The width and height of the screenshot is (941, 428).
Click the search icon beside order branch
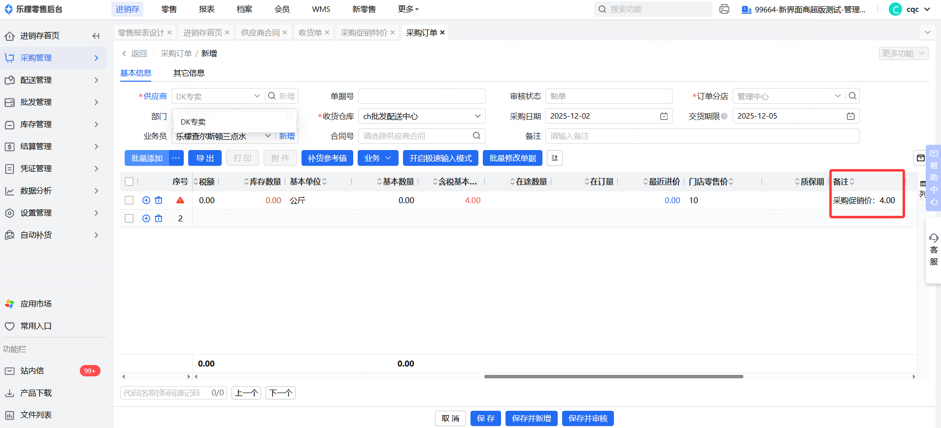tap(852, 96)
